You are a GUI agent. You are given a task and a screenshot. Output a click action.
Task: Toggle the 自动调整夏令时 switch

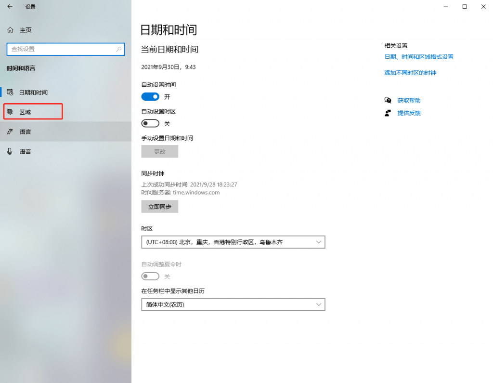[x=150, y=277]
